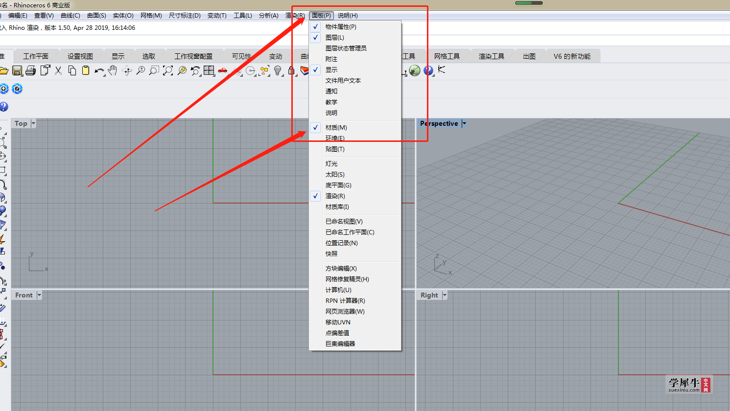Select the Zoom window tool

(x=154, y=71)
